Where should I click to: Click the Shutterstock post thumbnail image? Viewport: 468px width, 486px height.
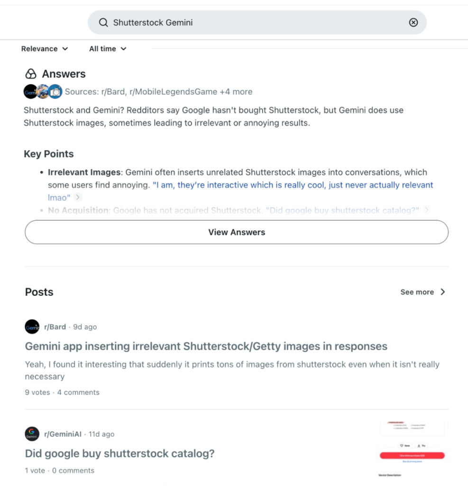tap(412, 449)
